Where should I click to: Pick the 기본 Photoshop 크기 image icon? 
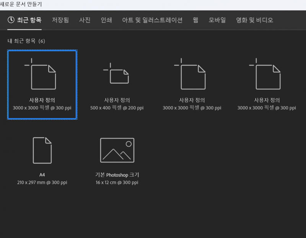tap(117, 150)
